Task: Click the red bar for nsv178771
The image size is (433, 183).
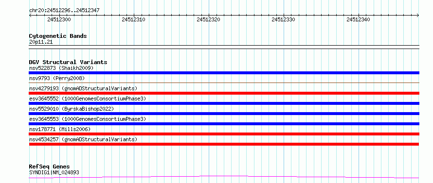Action: tap(224, 134)
